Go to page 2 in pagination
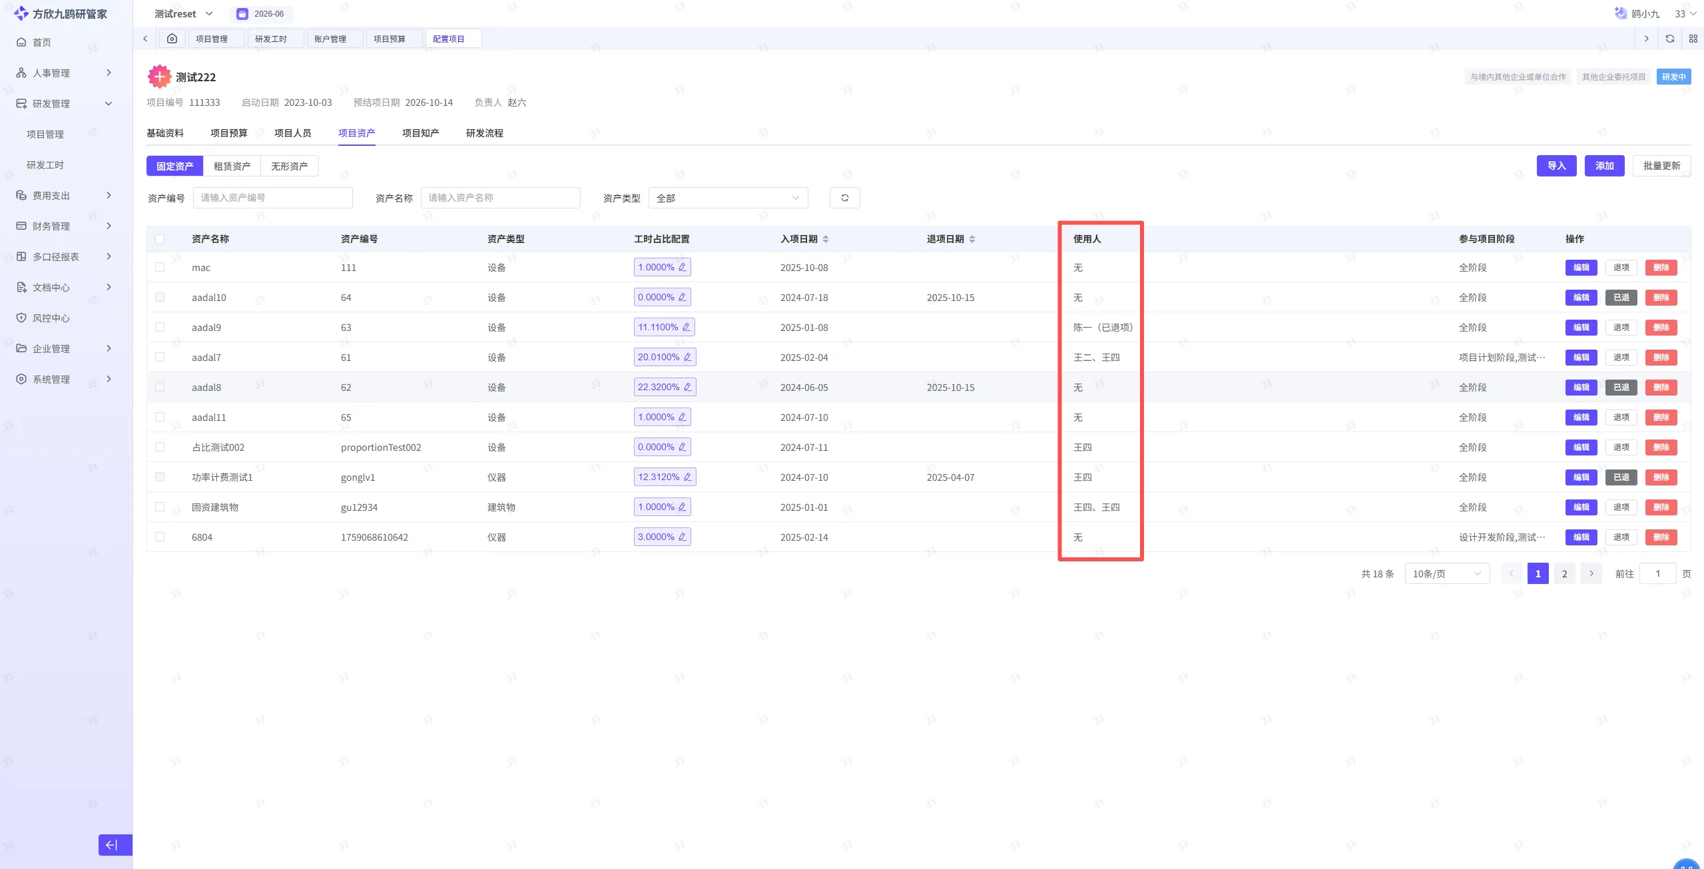 point(1564,573)
